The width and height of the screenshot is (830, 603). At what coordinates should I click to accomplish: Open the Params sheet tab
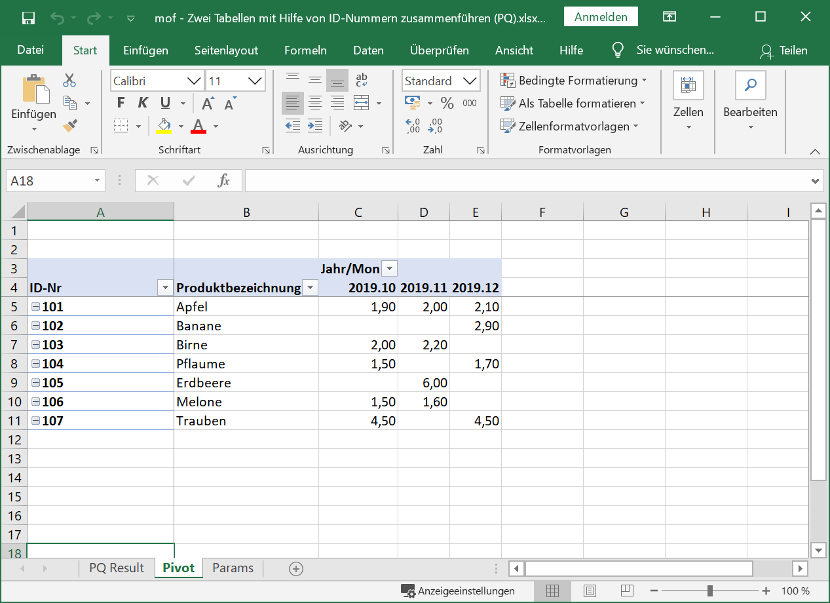(233, 568)
